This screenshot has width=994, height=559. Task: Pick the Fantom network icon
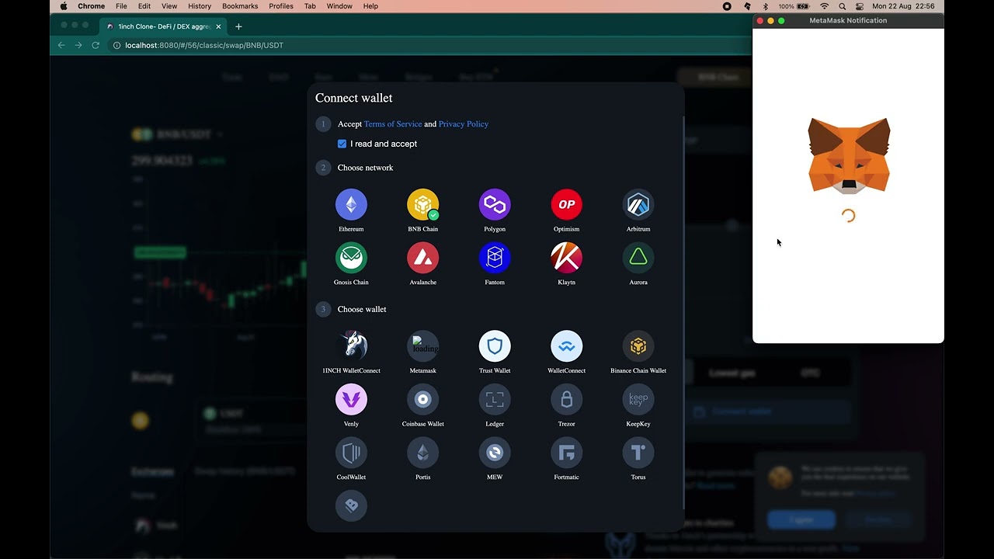coord(495,258)
